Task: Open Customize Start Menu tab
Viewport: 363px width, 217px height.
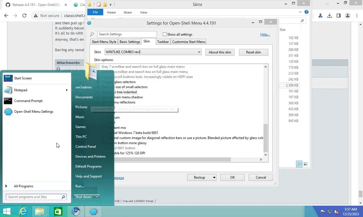Action: pos(189,42)
